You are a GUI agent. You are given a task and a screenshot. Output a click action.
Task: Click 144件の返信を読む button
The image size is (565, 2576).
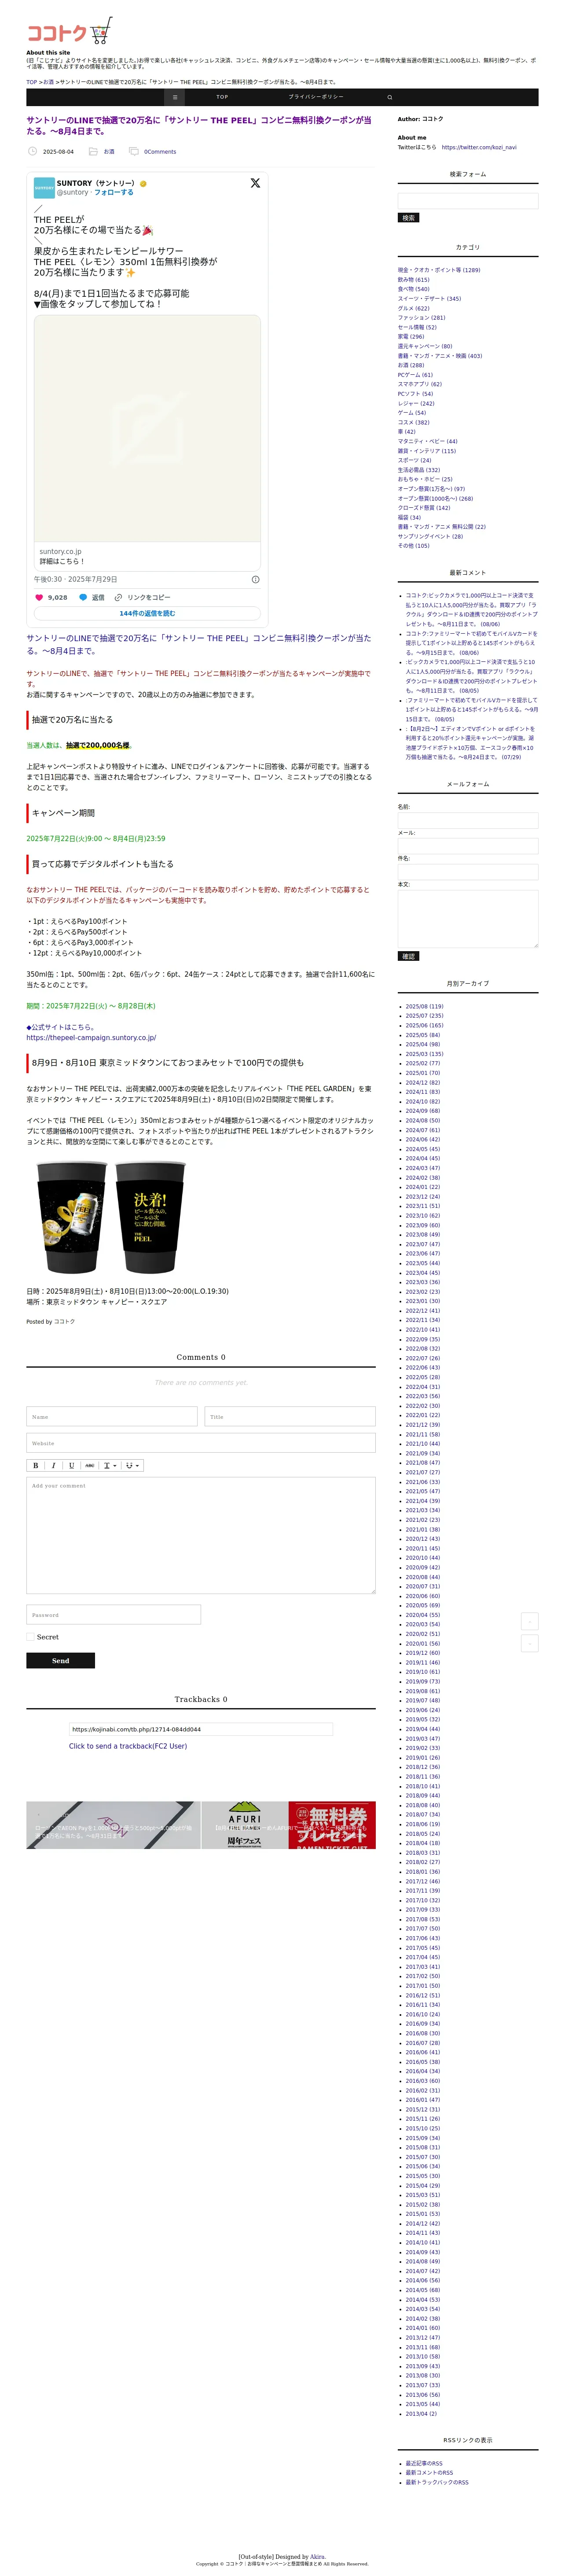(x=147, y=613)
